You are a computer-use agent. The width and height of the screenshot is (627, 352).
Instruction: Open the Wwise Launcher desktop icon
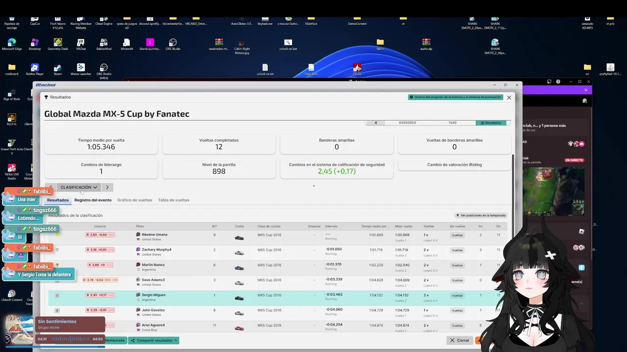[x=81, y=69]
